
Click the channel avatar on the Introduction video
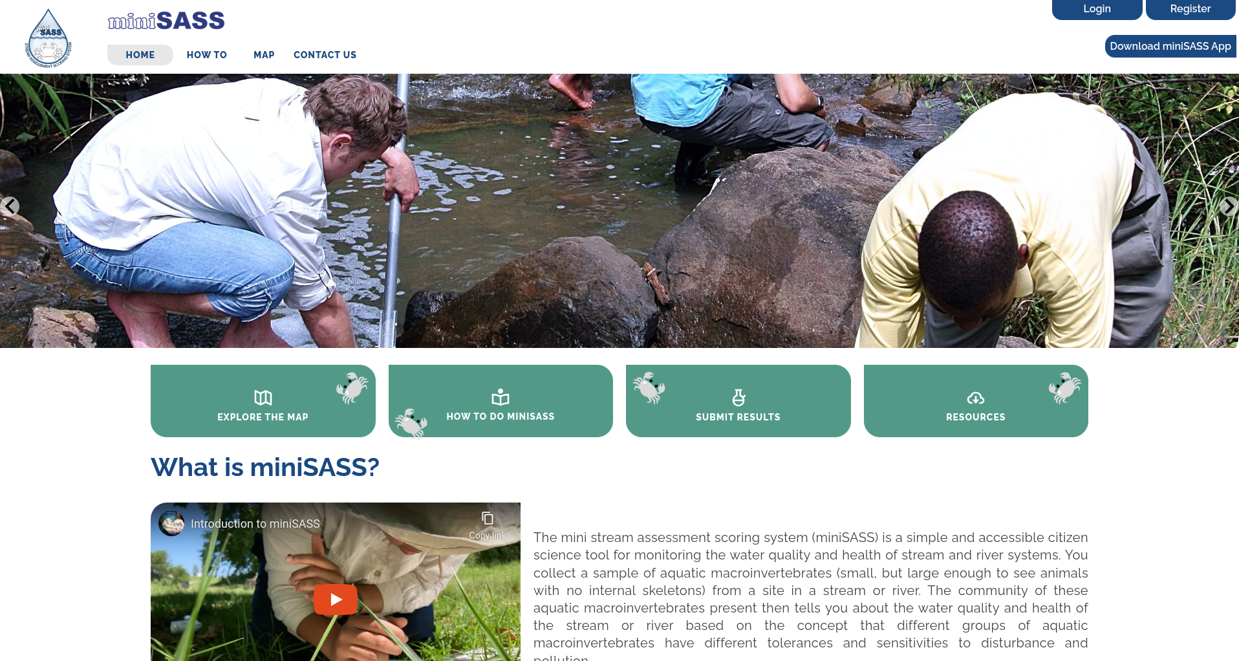point(171,523)
